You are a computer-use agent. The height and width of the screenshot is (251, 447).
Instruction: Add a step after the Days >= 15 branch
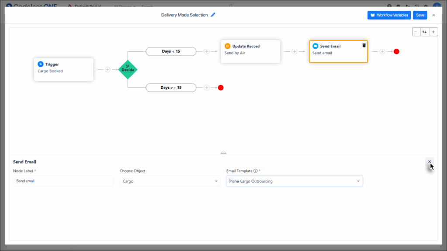coord(206,87)
